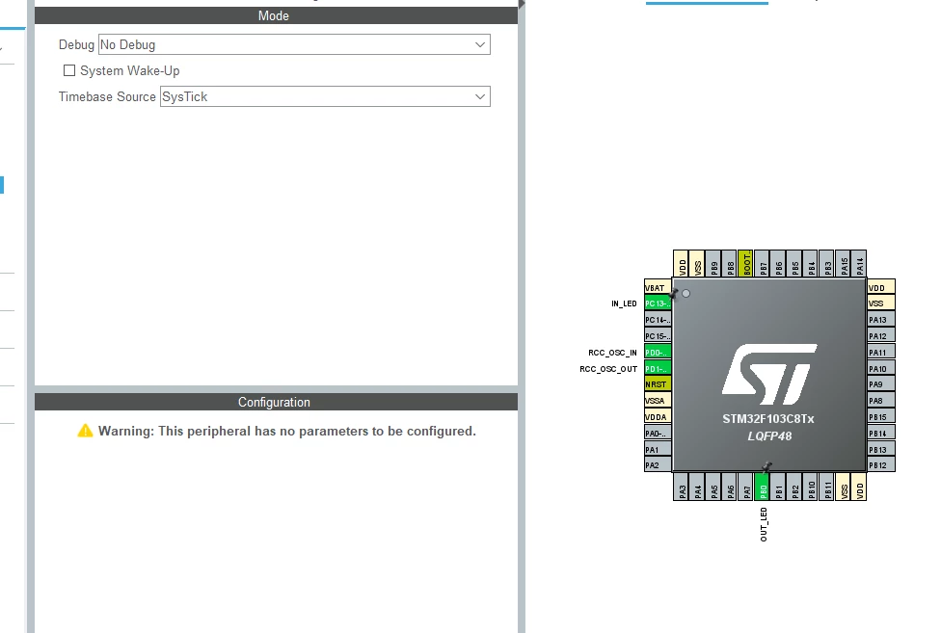Click the pushpin icon above PB0
Screen dimensions: 941x633
(x=766, y=467)
